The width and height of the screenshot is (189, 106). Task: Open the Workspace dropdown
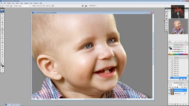(x=92, y=6)
